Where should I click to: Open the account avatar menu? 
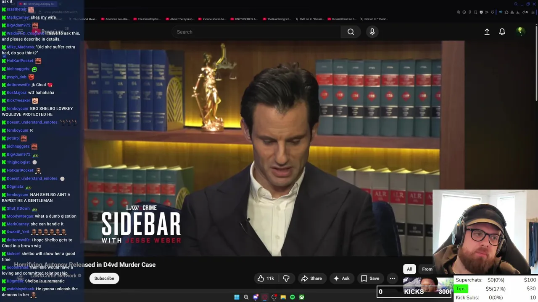click(520, 31)
